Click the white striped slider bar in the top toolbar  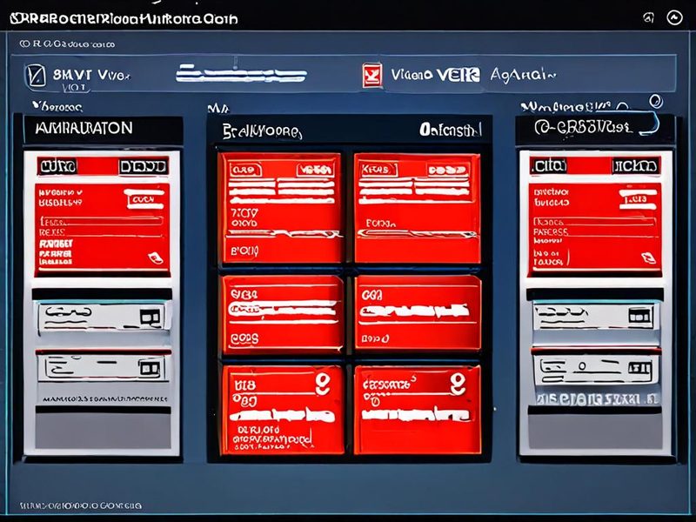(241, 74)
